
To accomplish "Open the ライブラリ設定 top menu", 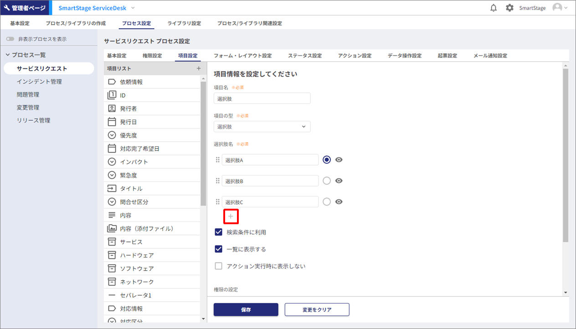I will coord(184,23).
